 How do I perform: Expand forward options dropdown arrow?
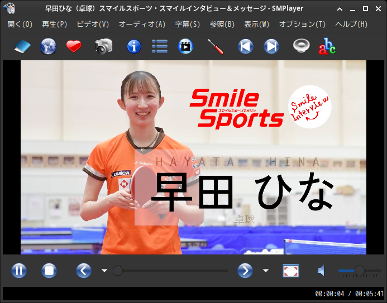click(x=266, y=271)
